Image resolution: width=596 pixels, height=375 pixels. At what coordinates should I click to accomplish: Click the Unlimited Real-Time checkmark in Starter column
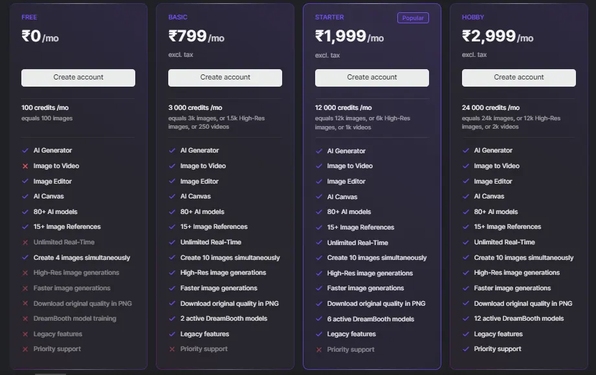click(319, 242)
